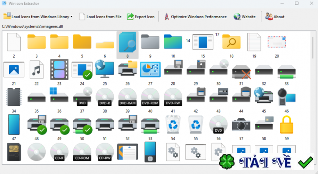Select the DVD-RW disc icon numbered 41
The width and height of the screenshot is (318, 174).
(x=173, y=97)
